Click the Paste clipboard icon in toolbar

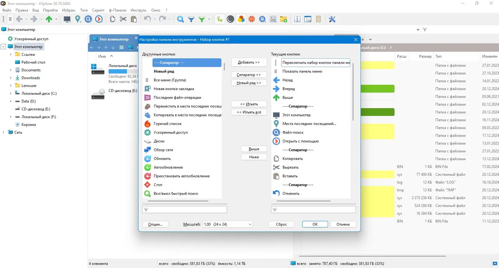pyautogui.click(x=134, y=19)
